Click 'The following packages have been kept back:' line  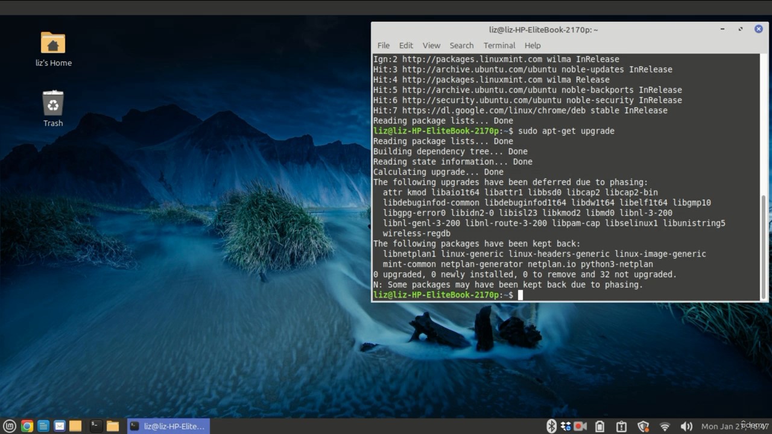click(477, 244)
